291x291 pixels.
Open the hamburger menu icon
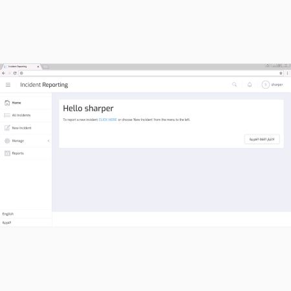click(x=8, y=85)
